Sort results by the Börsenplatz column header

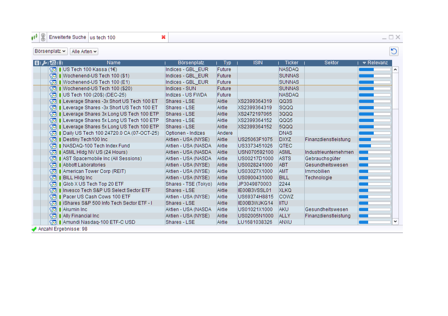pos(191,63)
